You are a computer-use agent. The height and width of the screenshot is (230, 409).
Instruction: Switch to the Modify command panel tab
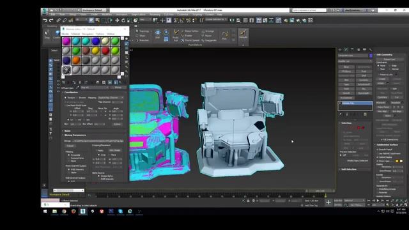click(x=346, y=50)
